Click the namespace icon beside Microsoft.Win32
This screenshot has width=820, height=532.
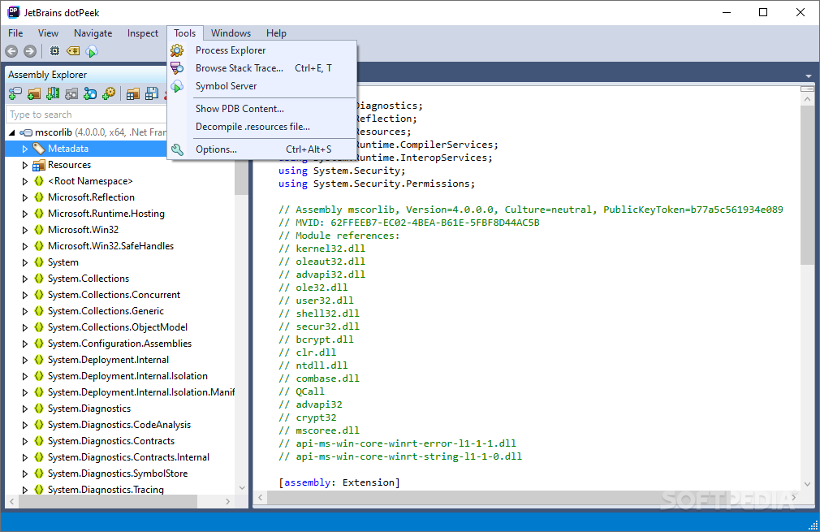(x=39, y=230)
